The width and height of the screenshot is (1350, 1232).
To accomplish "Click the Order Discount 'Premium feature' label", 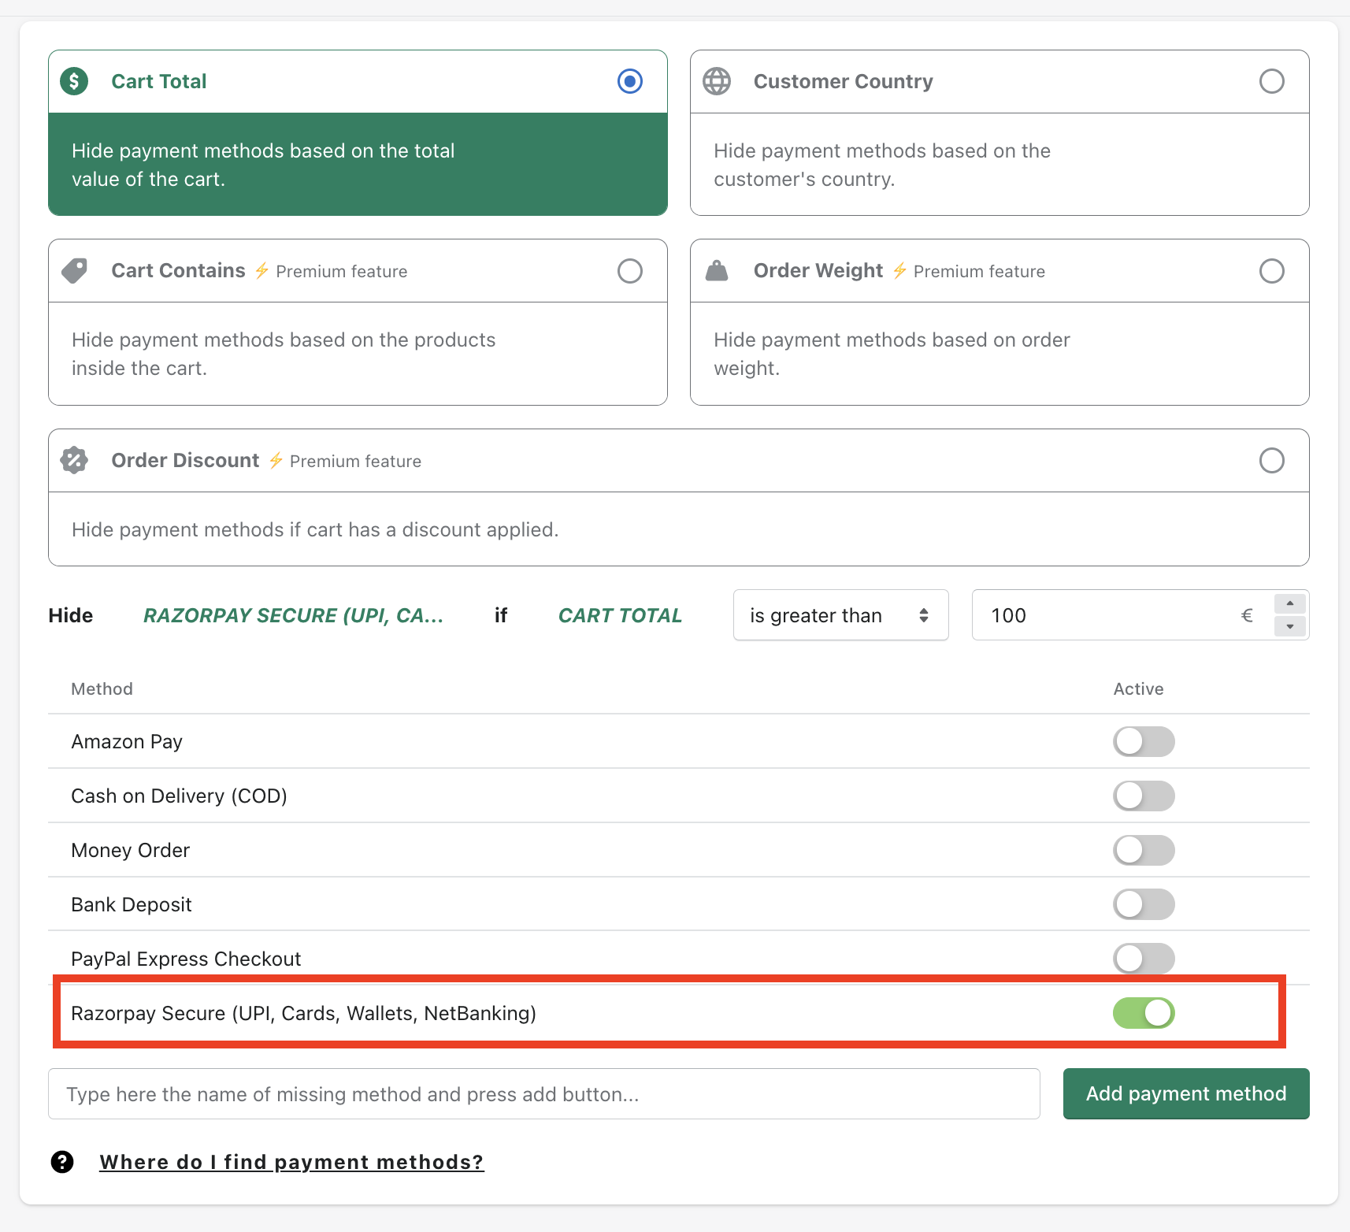I will tap(355, 461).
